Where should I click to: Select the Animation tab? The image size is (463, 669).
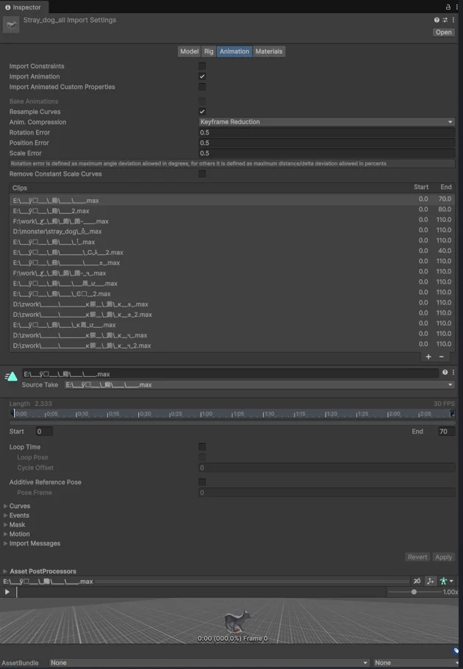(x=234, y=51)
